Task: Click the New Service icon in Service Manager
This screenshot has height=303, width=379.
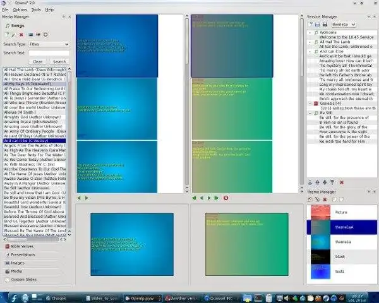Action: (x=310, y=25)
